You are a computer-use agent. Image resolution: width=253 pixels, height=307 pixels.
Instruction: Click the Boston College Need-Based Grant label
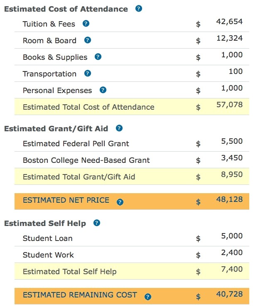click(x=86, y=160)
